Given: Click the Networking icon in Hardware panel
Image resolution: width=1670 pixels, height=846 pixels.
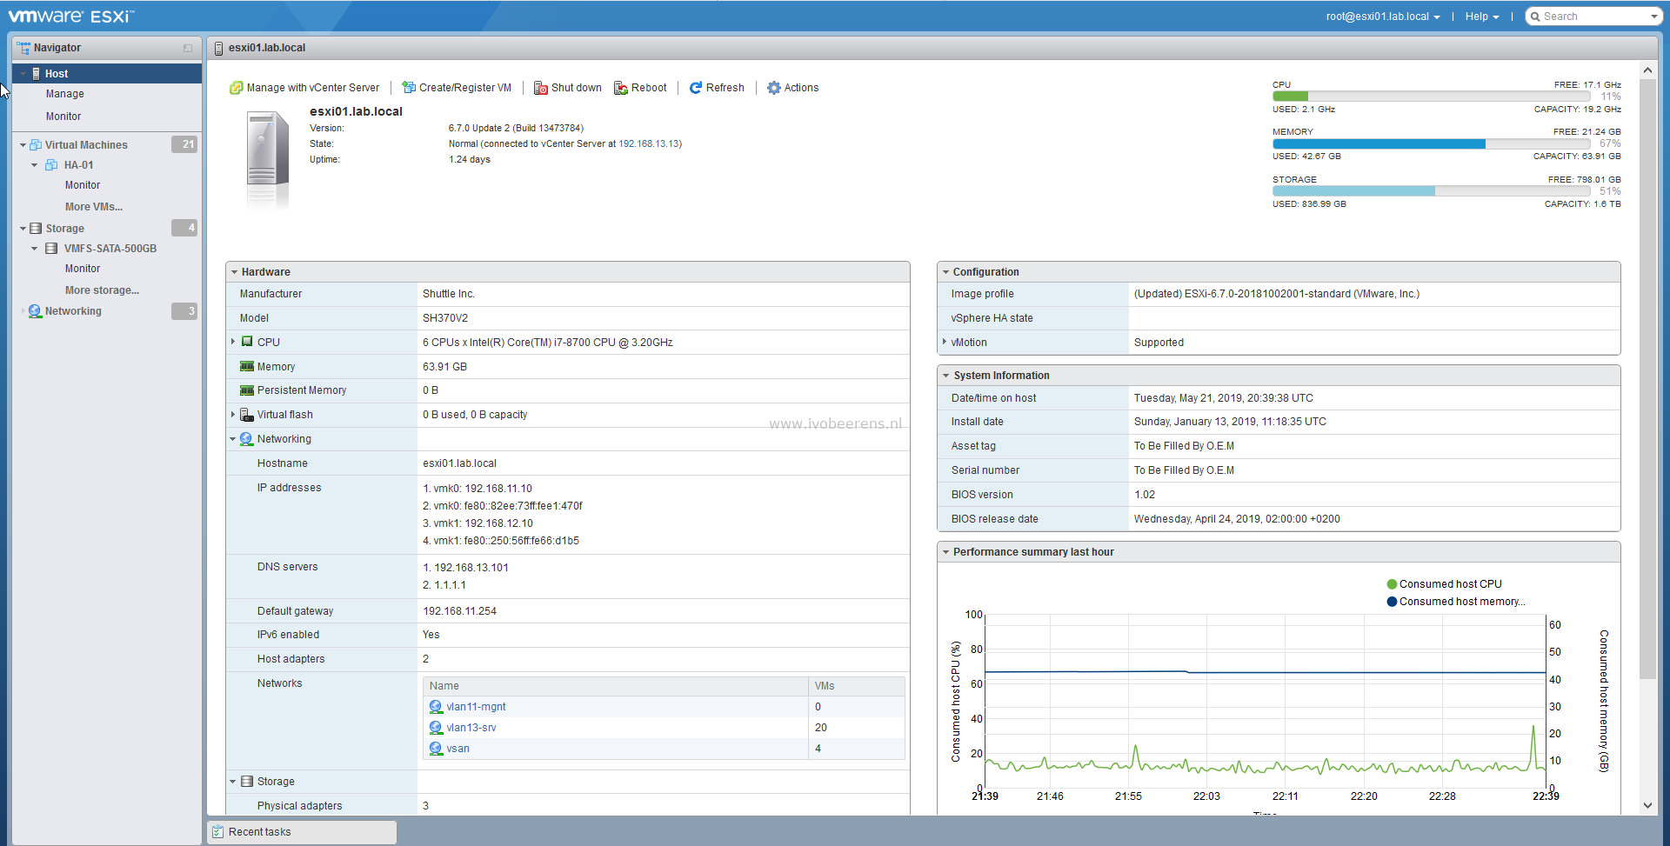Looking at the screenshot, I should [x=247, y=439].
